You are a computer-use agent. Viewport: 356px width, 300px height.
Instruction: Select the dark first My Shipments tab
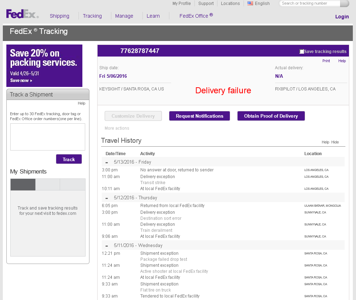[23, 184]
